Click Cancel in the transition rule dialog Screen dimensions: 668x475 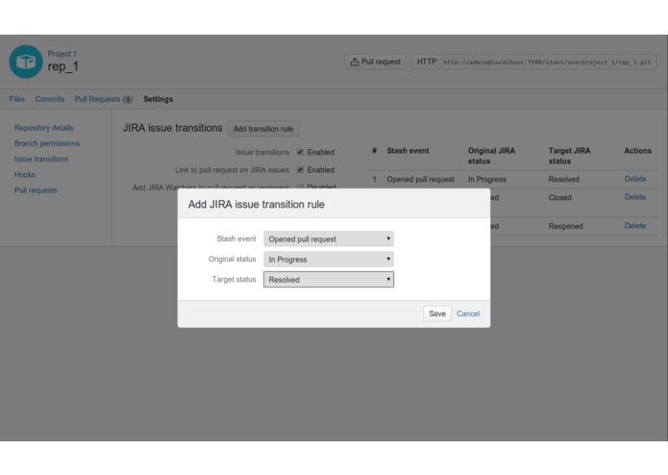[x=468, y=313]
